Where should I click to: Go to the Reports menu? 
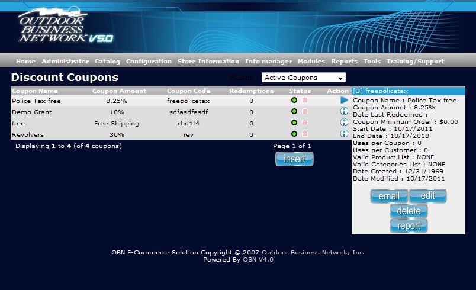[344, 62]
